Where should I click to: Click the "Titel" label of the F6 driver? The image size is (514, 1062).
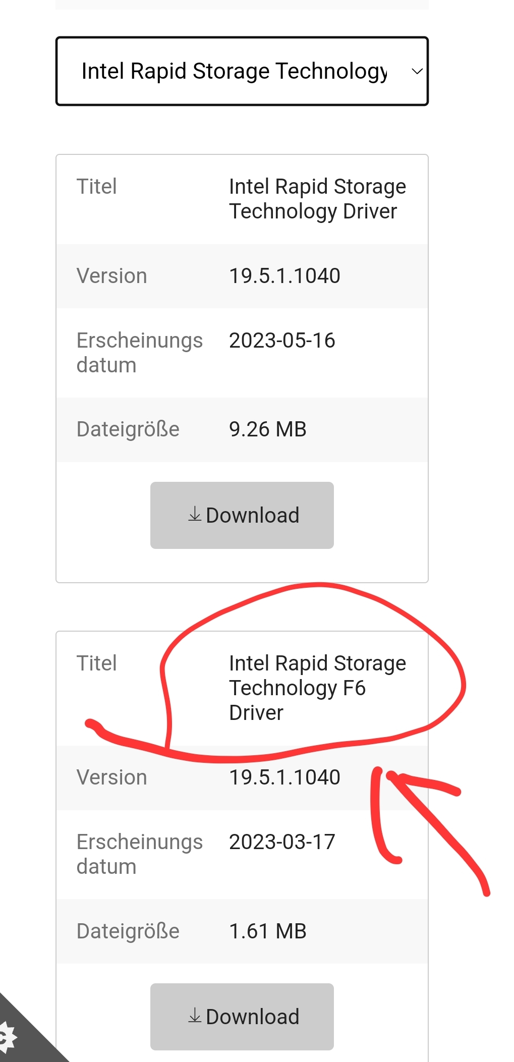pos(96,663)
